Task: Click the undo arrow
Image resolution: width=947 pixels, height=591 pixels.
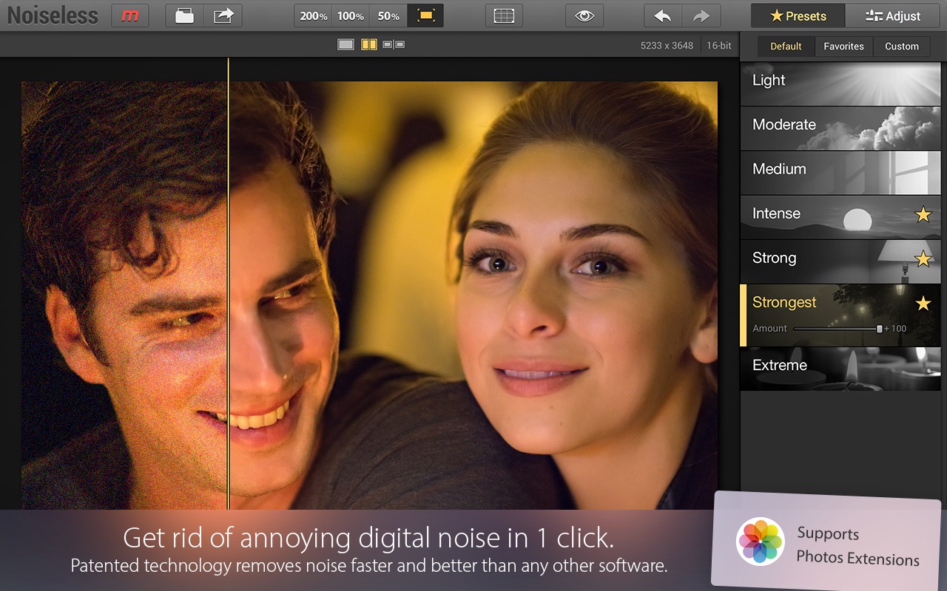Action: pos(662,16)
